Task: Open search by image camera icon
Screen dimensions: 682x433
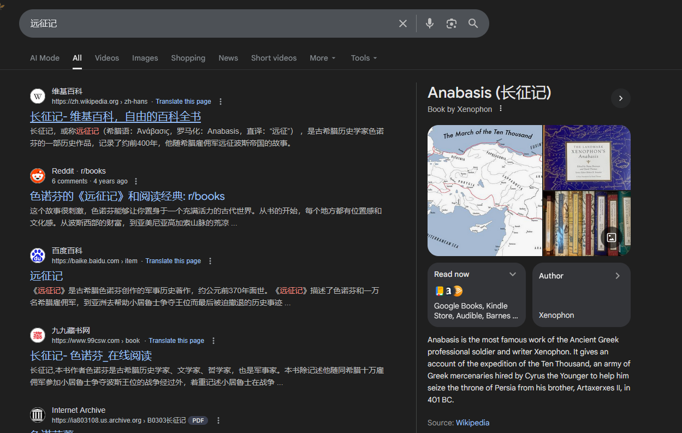Action: pos(451,23)
